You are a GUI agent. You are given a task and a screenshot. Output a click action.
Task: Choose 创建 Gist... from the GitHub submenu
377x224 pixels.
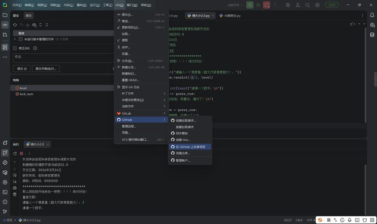pyautogui.click(x=190, y=140)
